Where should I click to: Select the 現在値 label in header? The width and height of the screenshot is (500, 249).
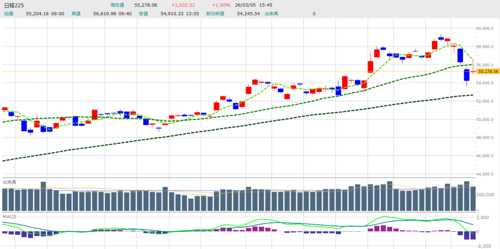point(118,5)
